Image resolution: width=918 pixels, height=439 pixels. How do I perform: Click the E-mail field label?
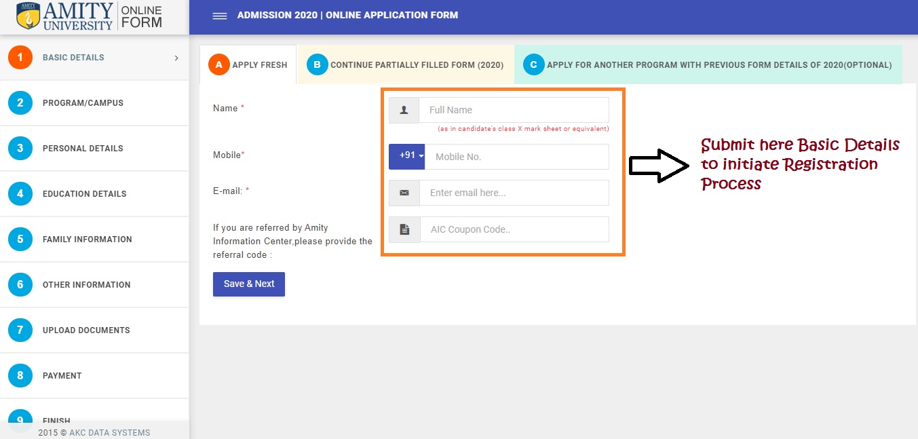(x=231, y=191)
